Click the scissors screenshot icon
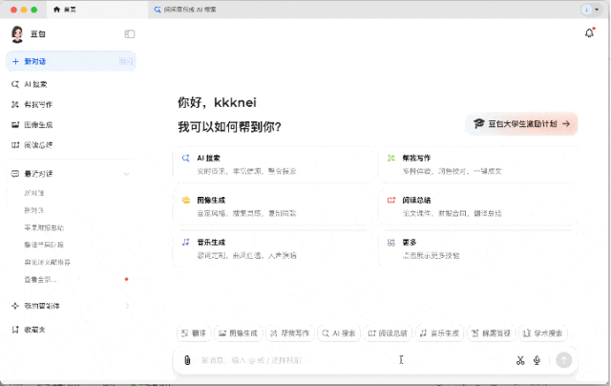Image resolution: width=611 pixels, height=386 pixels. point(520,360)
